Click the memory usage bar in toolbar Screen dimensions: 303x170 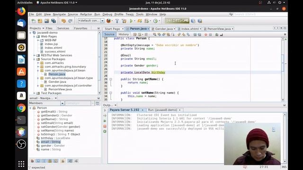click(177, 21)
